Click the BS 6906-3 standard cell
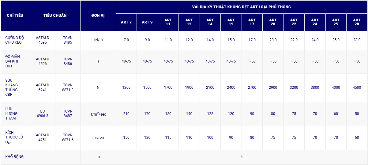Screen dimensions: 368x165 click(x=42, y=113)
